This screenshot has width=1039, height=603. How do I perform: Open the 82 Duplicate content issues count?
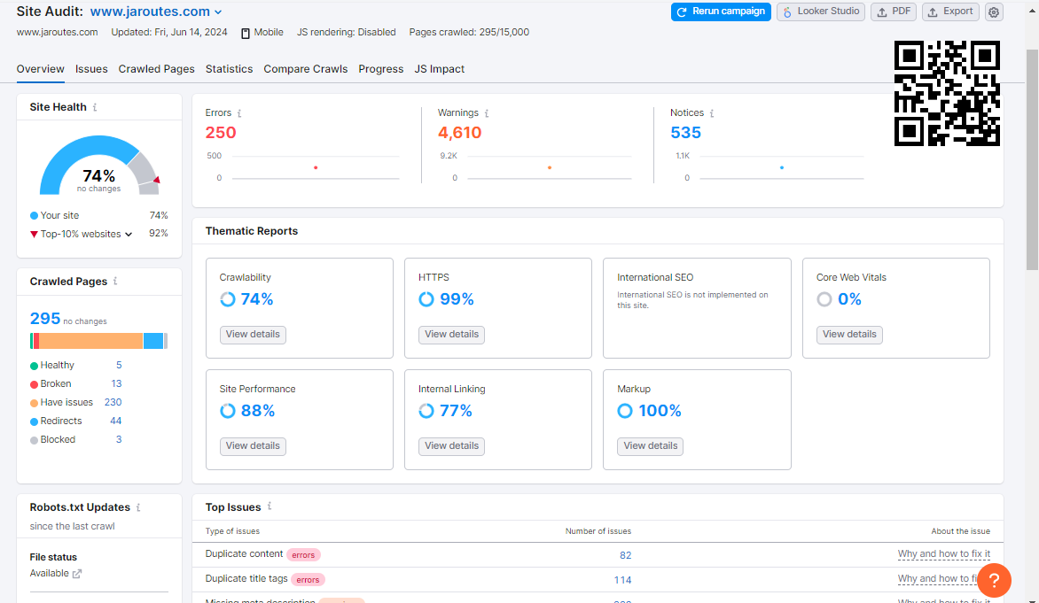pyautogui.click(x=625, y=555)
